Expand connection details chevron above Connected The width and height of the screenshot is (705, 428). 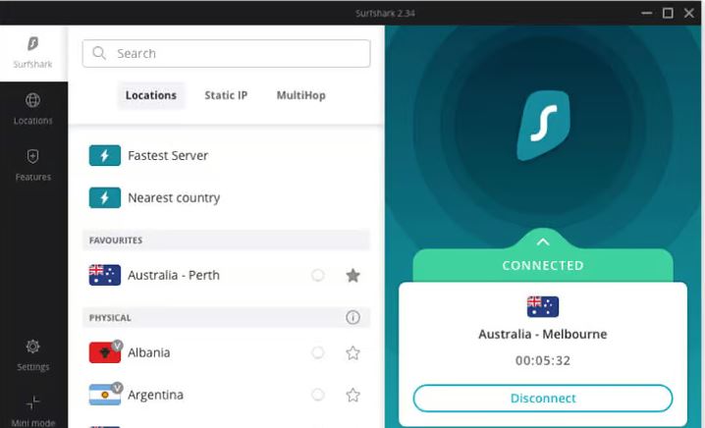click(543, 241)
